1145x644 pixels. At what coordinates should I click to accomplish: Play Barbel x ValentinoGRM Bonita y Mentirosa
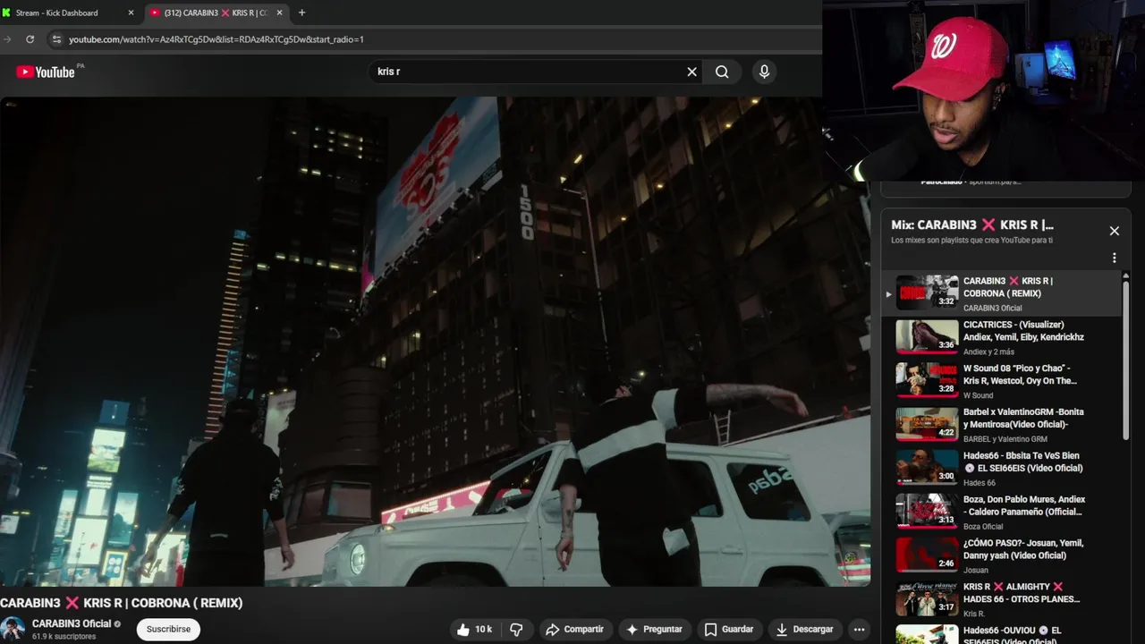pos(1002,425)
